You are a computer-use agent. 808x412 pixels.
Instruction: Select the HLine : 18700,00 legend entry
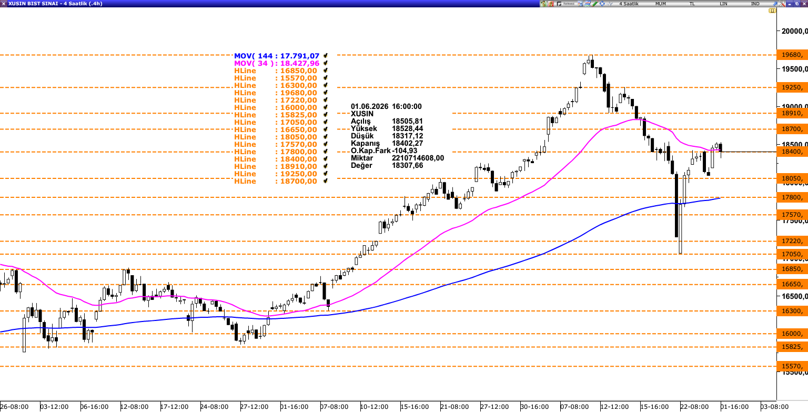(276, 181)
